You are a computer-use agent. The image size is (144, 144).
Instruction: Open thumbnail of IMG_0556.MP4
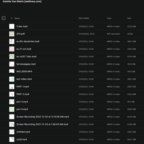point(12,72)
